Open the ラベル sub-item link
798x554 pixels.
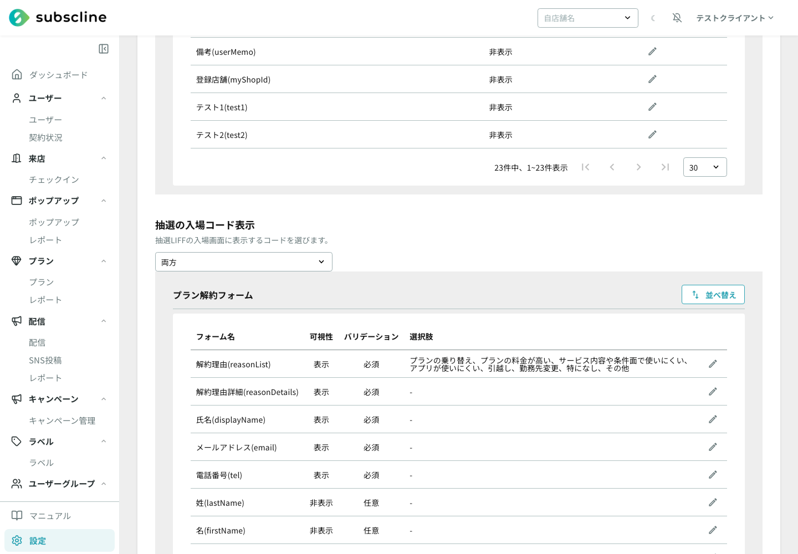coord(42,463)
